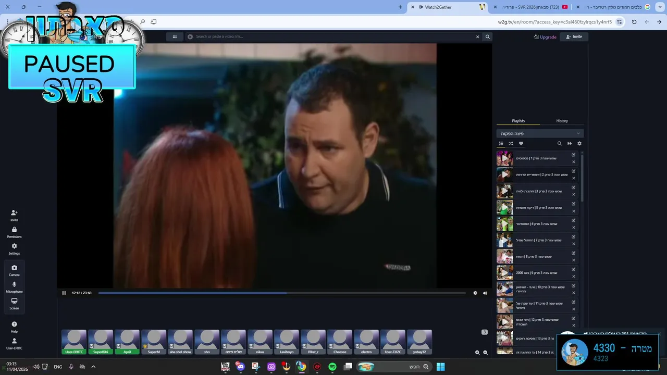Mute the video player volume icon
The height and width of the screenshot is (375, 667).
pyautogui.click(x=485, y=293)
